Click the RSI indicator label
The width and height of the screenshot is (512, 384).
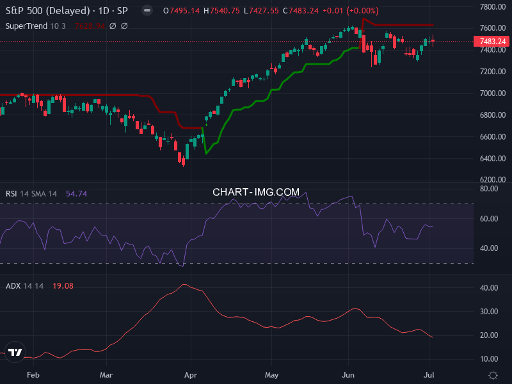(11, 194)
